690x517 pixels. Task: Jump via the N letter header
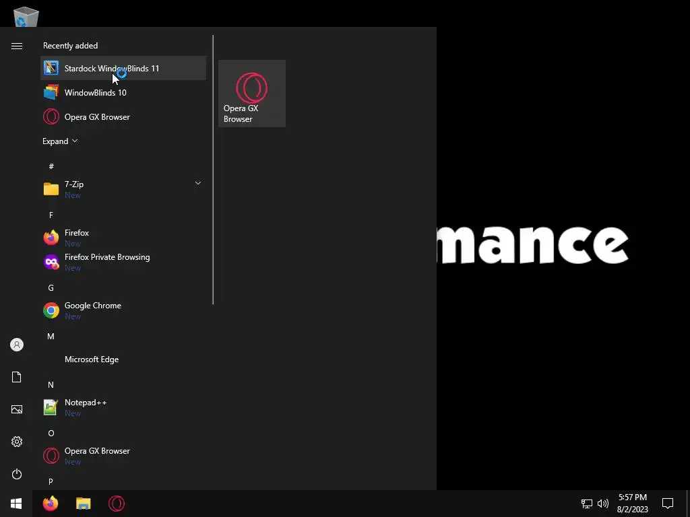tap(51, 384)
